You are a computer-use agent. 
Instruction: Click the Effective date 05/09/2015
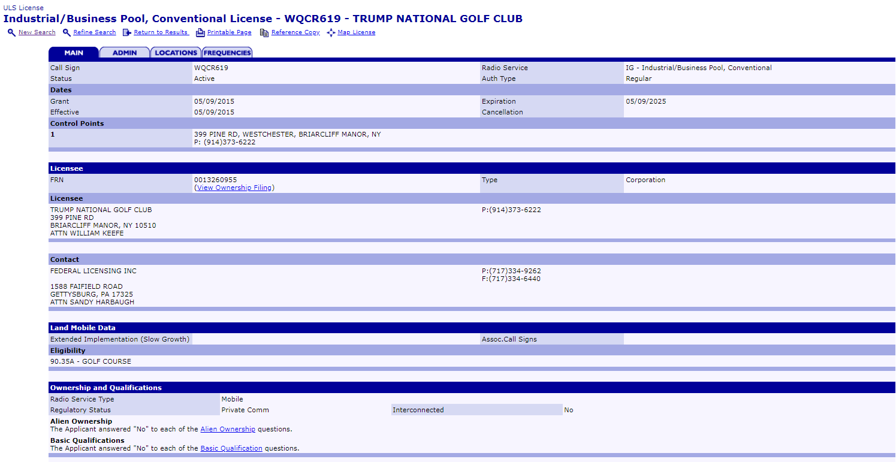click(x=214, y=112)
